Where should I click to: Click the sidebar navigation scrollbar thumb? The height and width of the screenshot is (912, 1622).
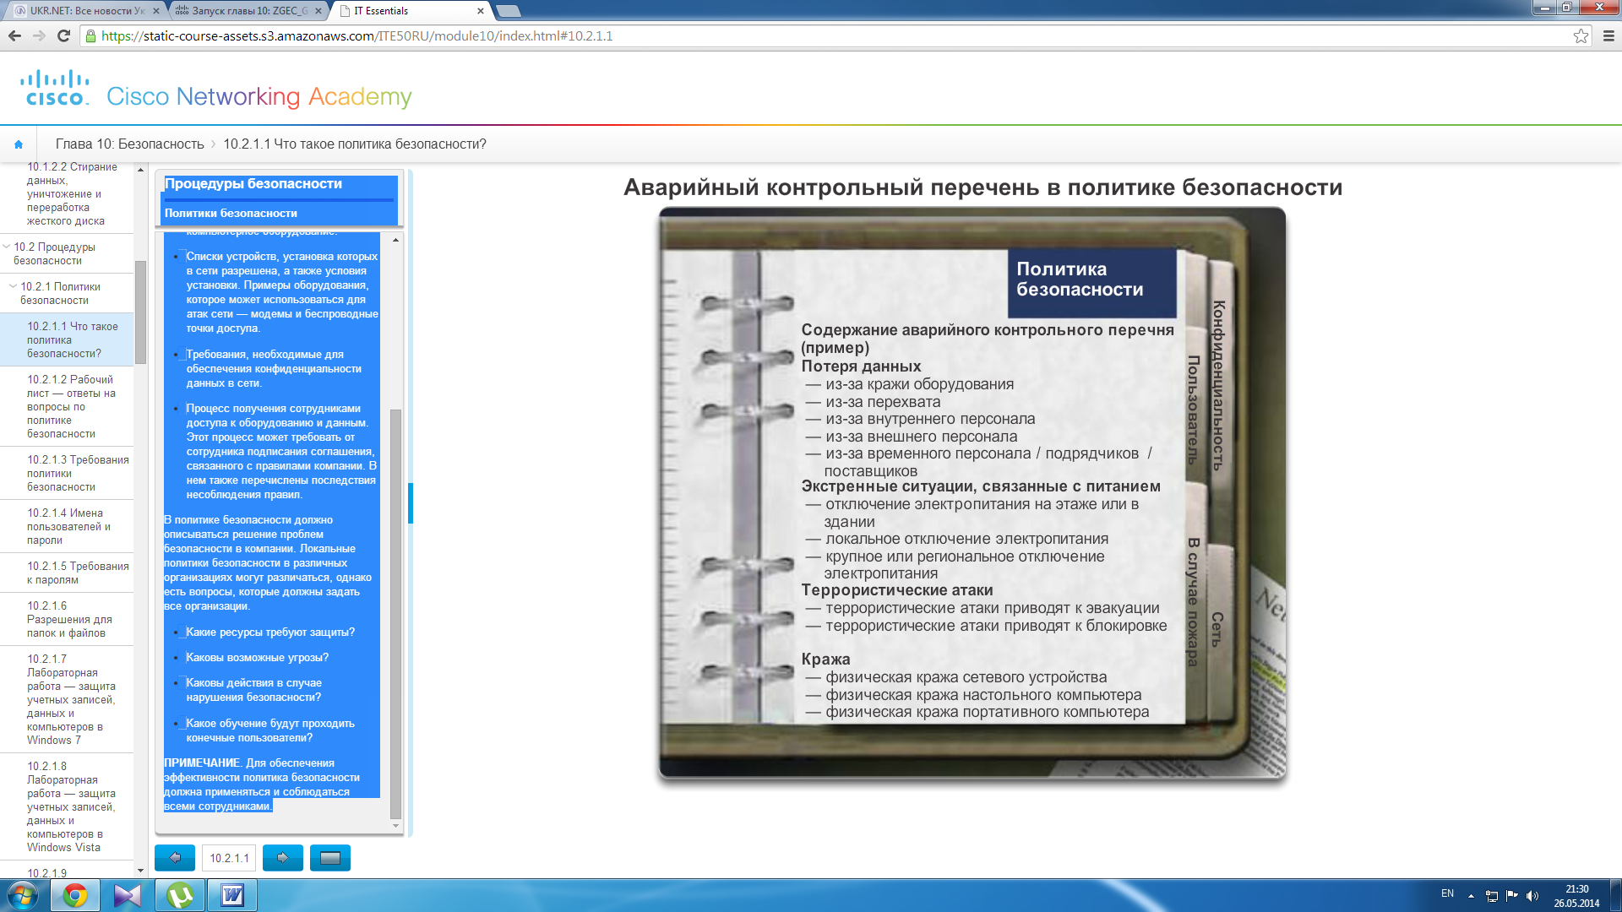(x=141, y=312)
